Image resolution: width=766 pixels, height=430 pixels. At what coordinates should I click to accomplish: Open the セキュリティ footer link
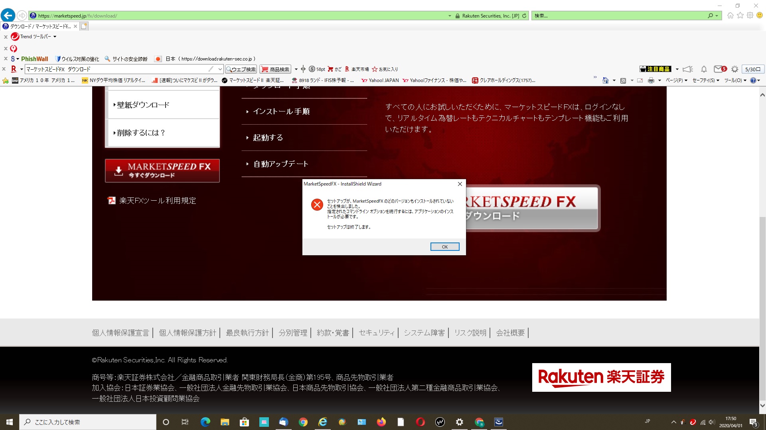point(377,333)
